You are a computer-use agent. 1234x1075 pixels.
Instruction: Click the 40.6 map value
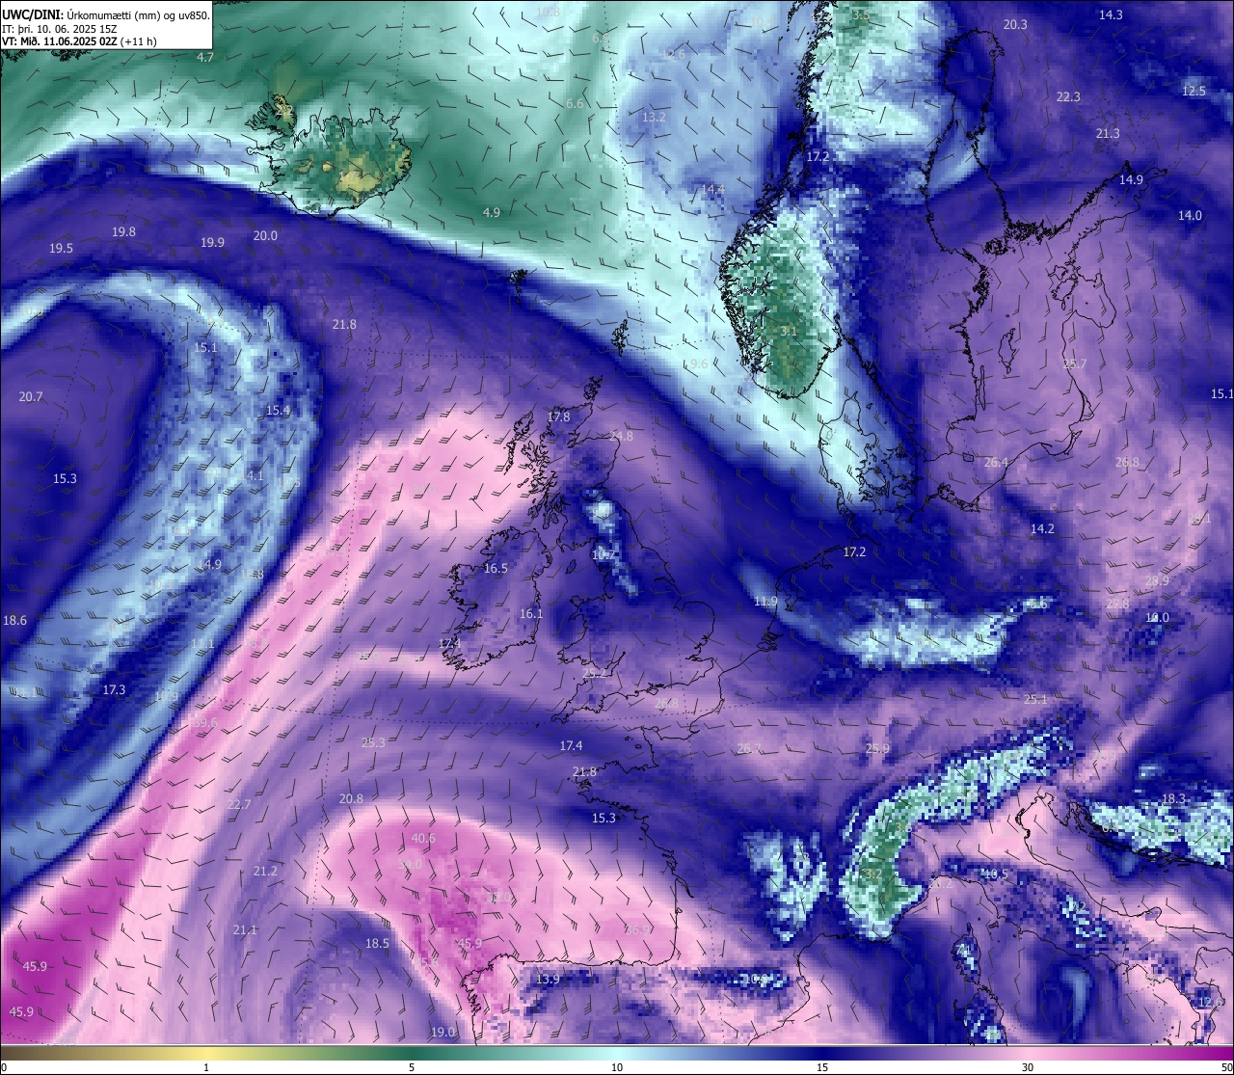pyautogui.click(x=423, y=839)
